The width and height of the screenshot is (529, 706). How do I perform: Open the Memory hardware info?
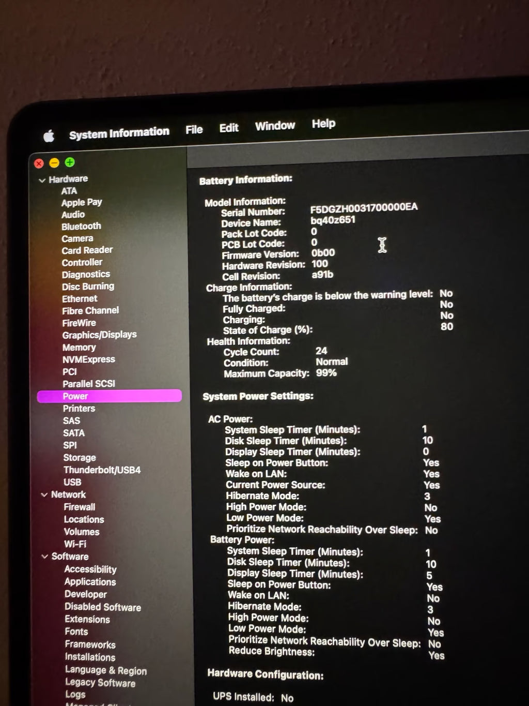point(79,347)
